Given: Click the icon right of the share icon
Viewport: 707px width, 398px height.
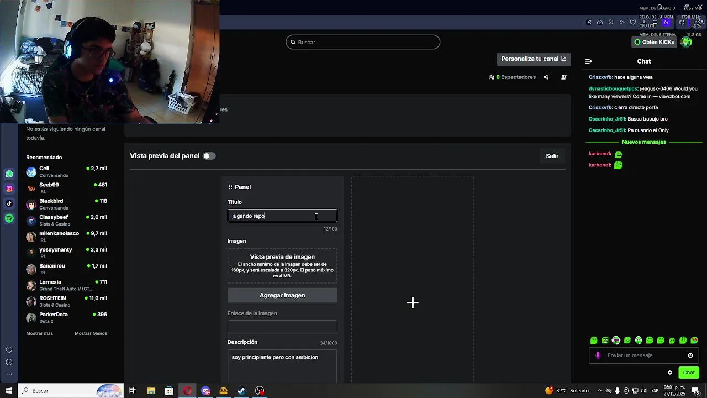Looking at the screenshot, I should [564, 77].
